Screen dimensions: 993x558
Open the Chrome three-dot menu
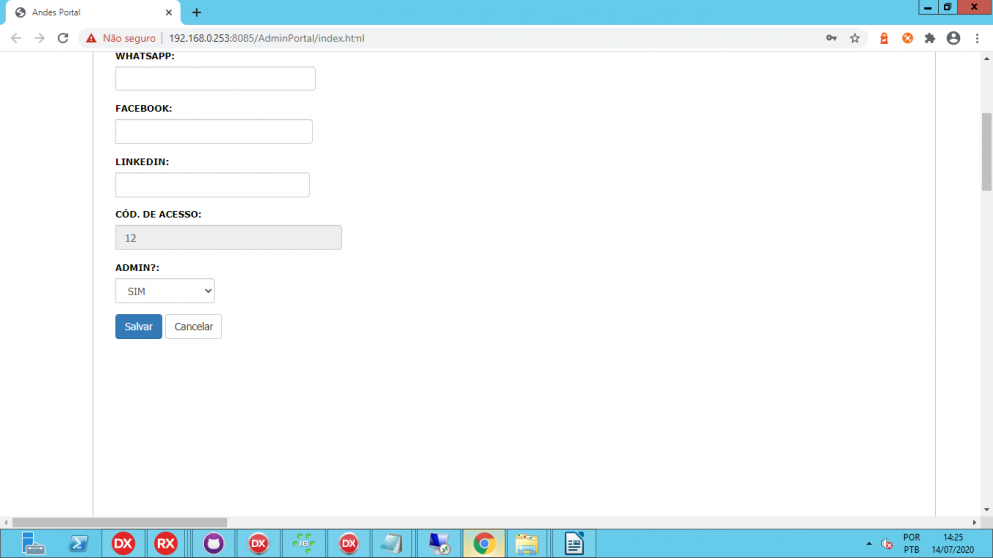click(x=977, y=38)
